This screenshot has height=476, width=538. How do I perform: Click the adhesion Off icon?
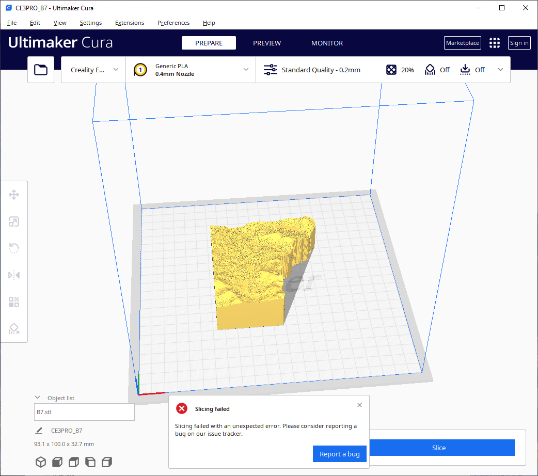(x=465, y=70)
